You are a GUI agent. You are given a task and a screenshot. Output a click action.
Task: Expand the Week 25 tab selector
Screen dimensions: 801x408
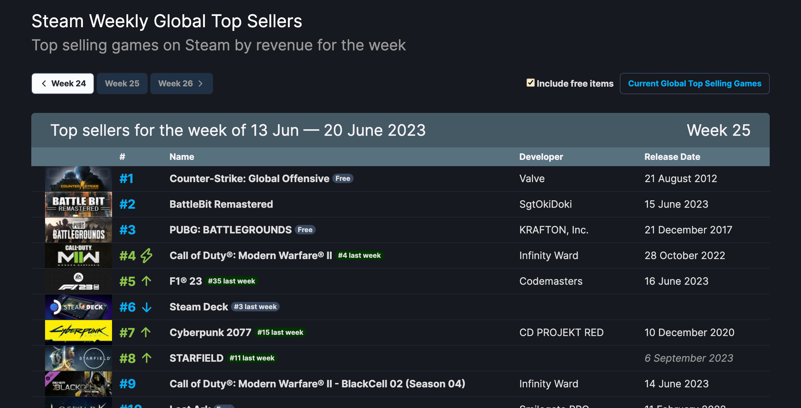pos(121,83)
